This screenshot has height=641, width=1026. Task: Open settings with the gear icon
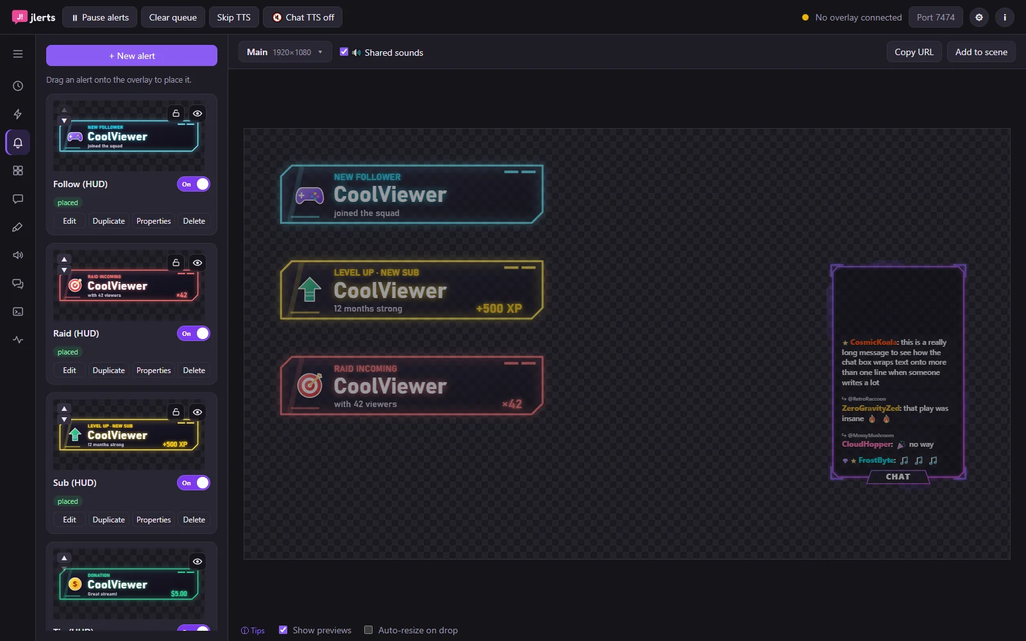coord(979,17)
